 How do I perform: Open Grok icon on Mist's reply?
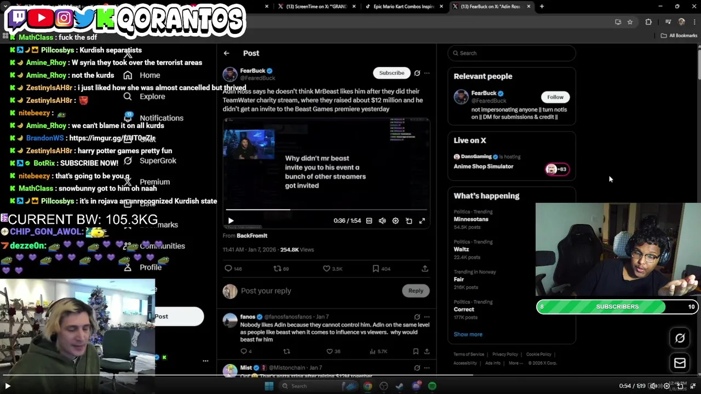tap(417, 368)
